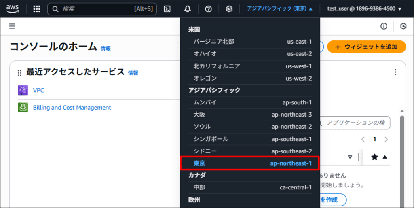This screenshot has height=208, width=414.
Task: Click the アプリケーションの検索 input field
Action: click(x=355, y=123)
